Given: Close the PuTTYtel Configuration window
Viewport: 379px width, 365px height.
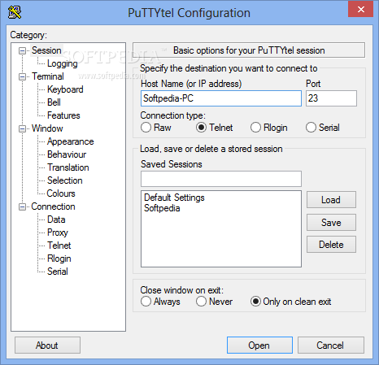Looking at the screenshot, I should pyautogui.click(x=360, y=10).
